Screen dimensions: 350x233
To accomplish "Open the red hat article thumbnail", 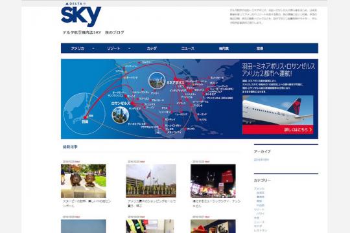I will [x=213, y=227].
